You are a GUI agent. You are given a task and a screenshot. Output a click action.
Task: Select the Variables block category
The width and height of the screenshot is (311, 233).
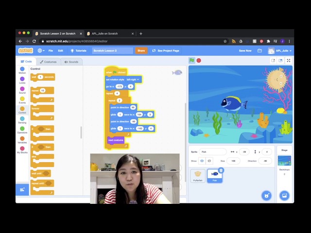point(22,140)
